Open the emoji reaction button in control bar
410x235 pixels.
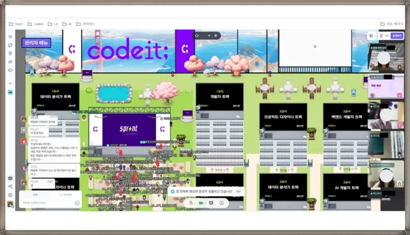point(221,203)
